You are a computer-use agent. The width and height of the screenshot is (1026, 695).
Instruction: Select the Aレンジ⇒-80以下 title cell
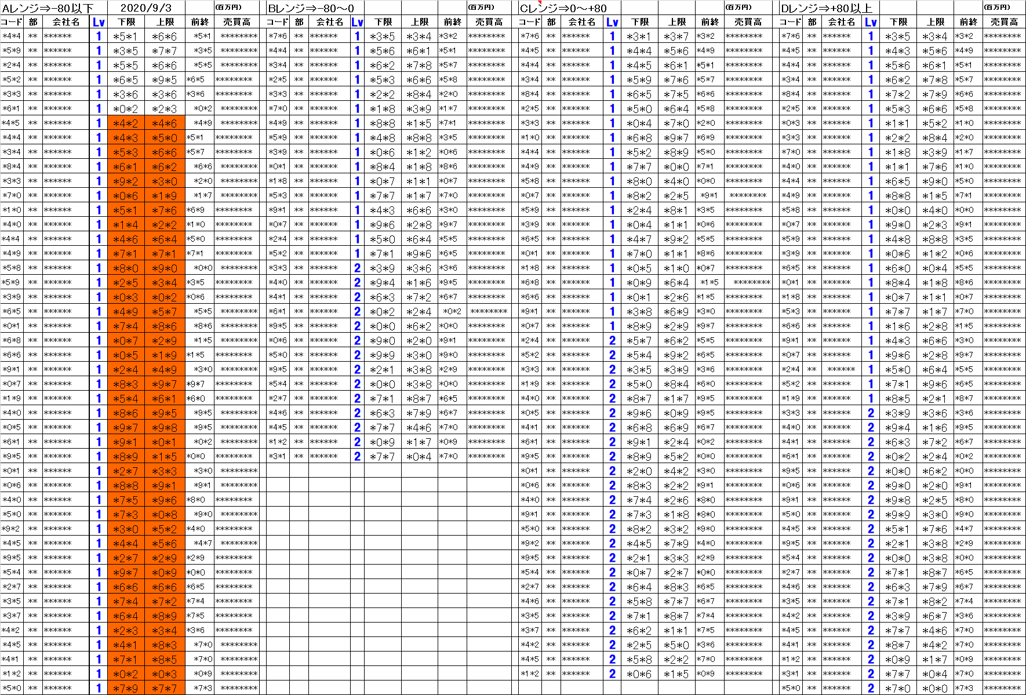[53, 8]
